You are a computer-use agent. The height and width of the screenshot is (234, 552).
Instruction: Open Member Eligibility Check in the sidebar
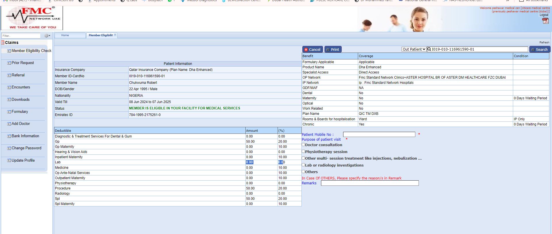coord(31,51)
